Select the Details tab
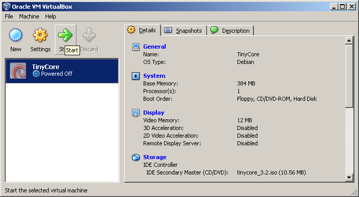The height and width of the screenshot is (197, 359). [143, 30]
